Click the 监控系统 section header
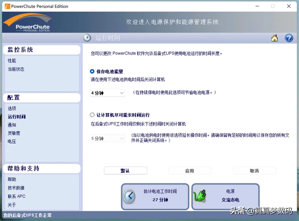This screenshot has width=299, height=221. tap(42, 50)
